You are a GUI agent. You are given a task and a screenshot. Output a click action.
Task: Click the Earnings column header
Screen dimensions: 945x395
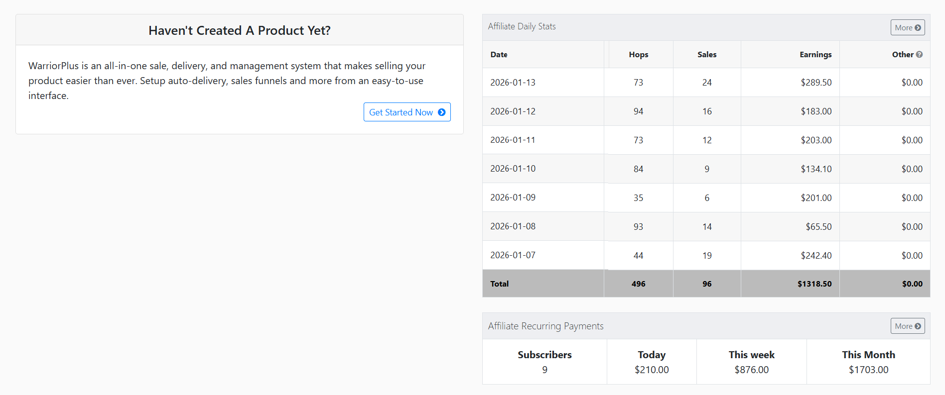coord(815,54)
